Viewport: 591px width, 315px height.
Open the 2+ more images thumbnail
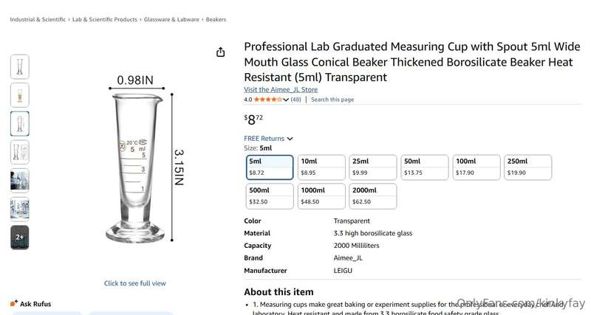(20, 237)
